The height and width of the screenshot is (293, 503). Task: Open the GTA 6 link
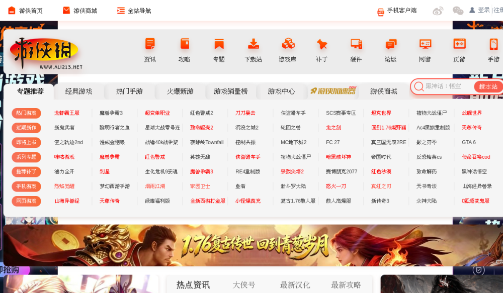click(x=469, y=142)
